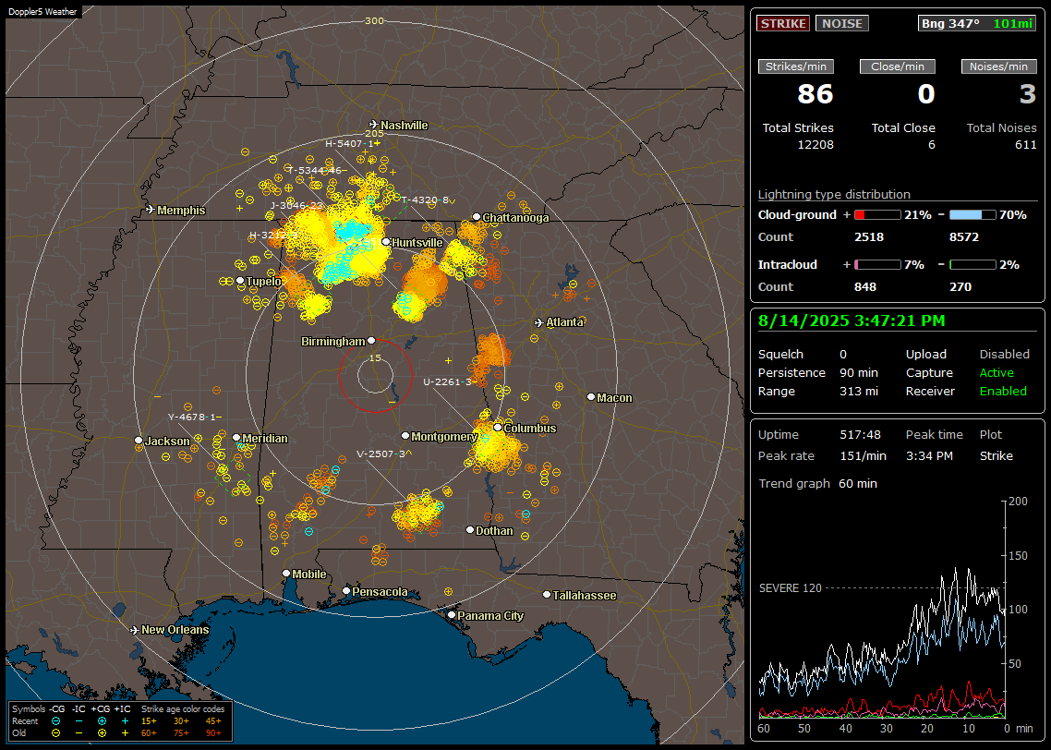1051x750 pixels.
Task: Click the Chattanooga city marker
Action: (x=477, y=217)
